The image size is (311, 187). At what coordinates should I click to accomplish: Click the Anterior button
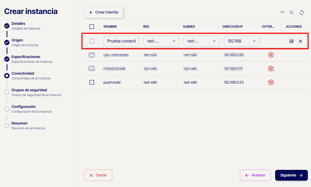255,175
